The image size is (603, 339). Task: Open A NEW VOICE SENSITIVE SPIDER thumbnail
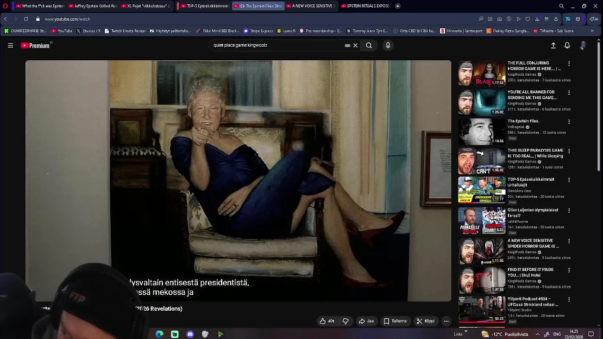point(481,251)
